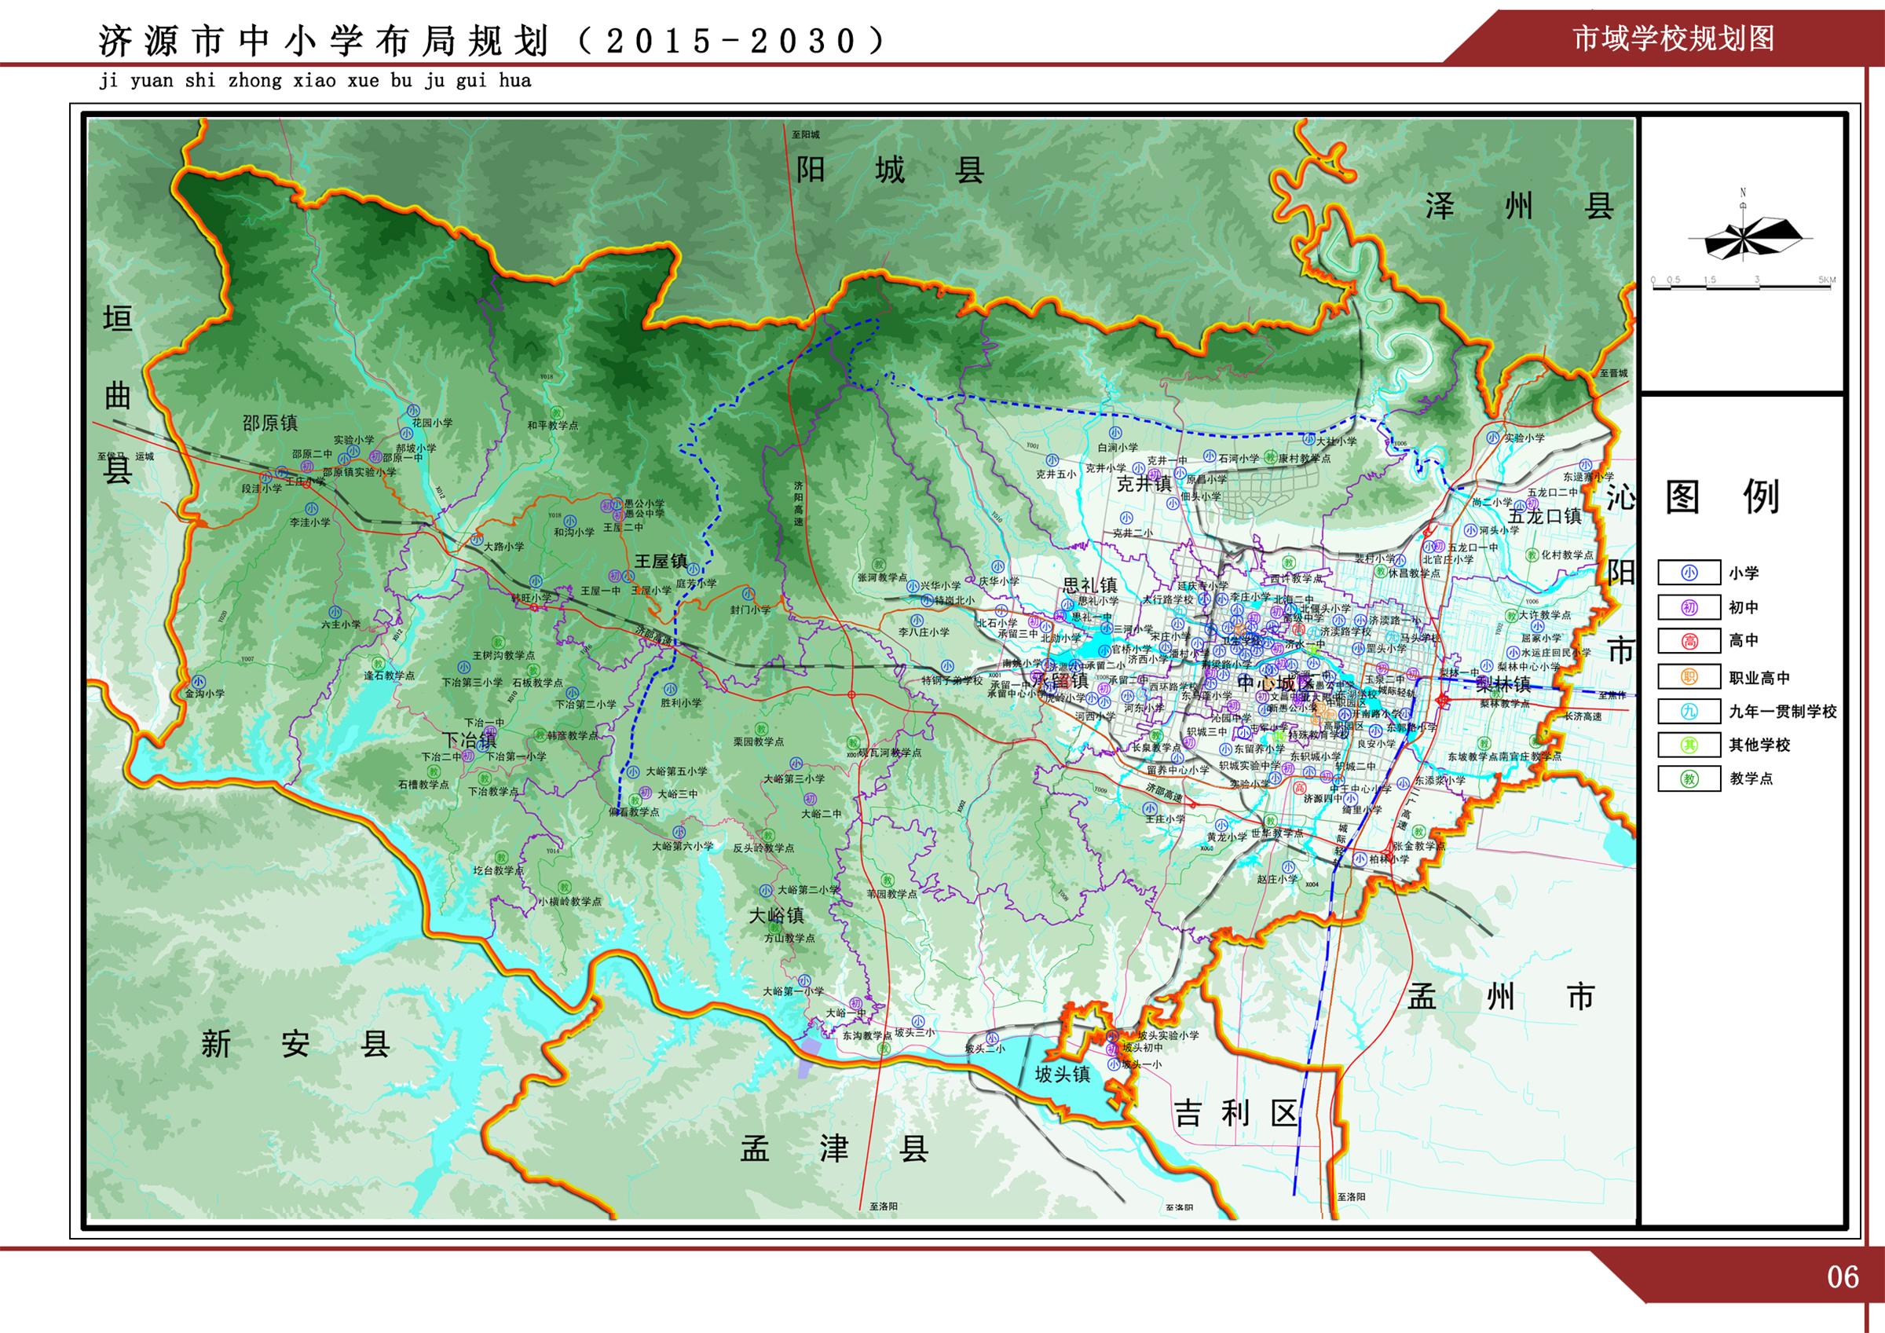
Task: Click the school marker beside 花园小学
Action: point(413,411)
